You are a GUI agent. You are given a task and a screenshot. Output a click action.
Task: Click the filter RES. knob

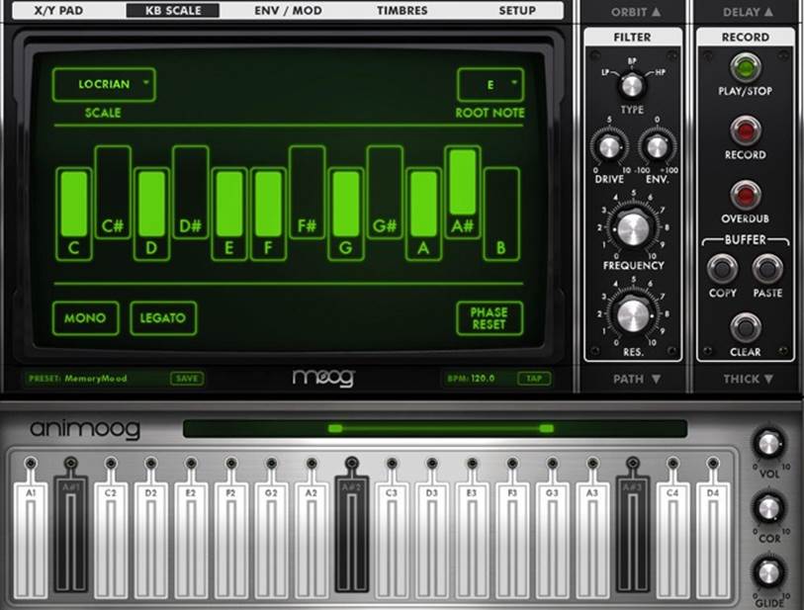coord(633,314)
